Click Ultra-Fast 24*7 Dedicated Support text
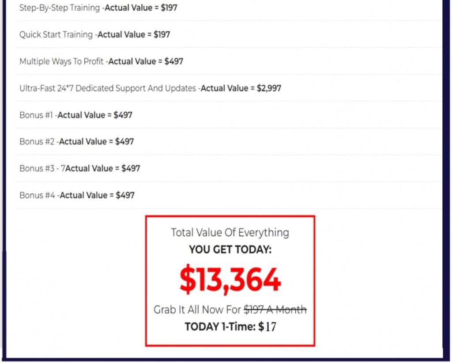 [108, 88]
